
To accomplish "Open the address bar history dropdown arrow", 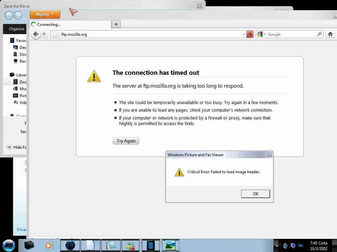I will (x=244, y=34).
